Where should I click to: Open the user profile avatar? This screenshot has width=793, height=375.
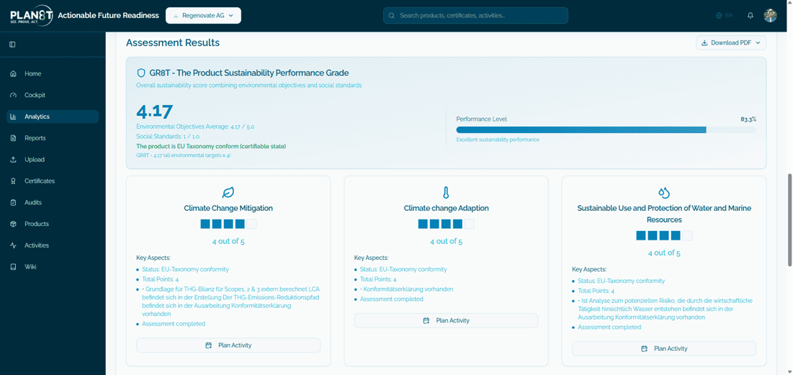[x=770, y=15]
